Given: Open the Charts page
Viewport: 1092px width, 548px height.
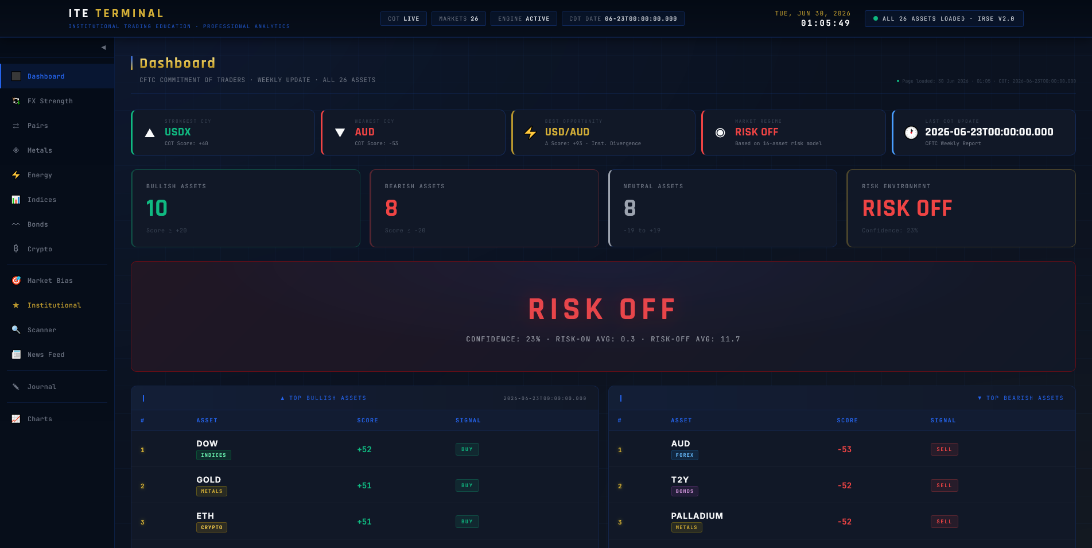Looking at the screenshot, I should coord(57,419).
